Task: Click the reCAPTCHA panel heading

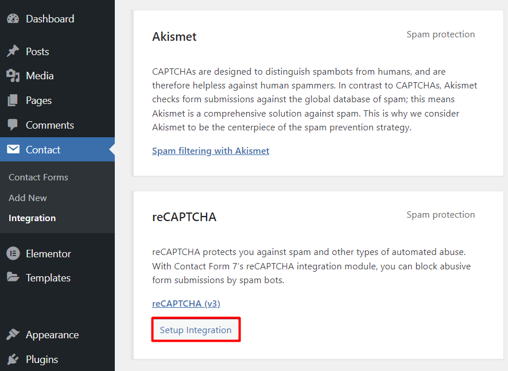Action: (x=184, y=217)
